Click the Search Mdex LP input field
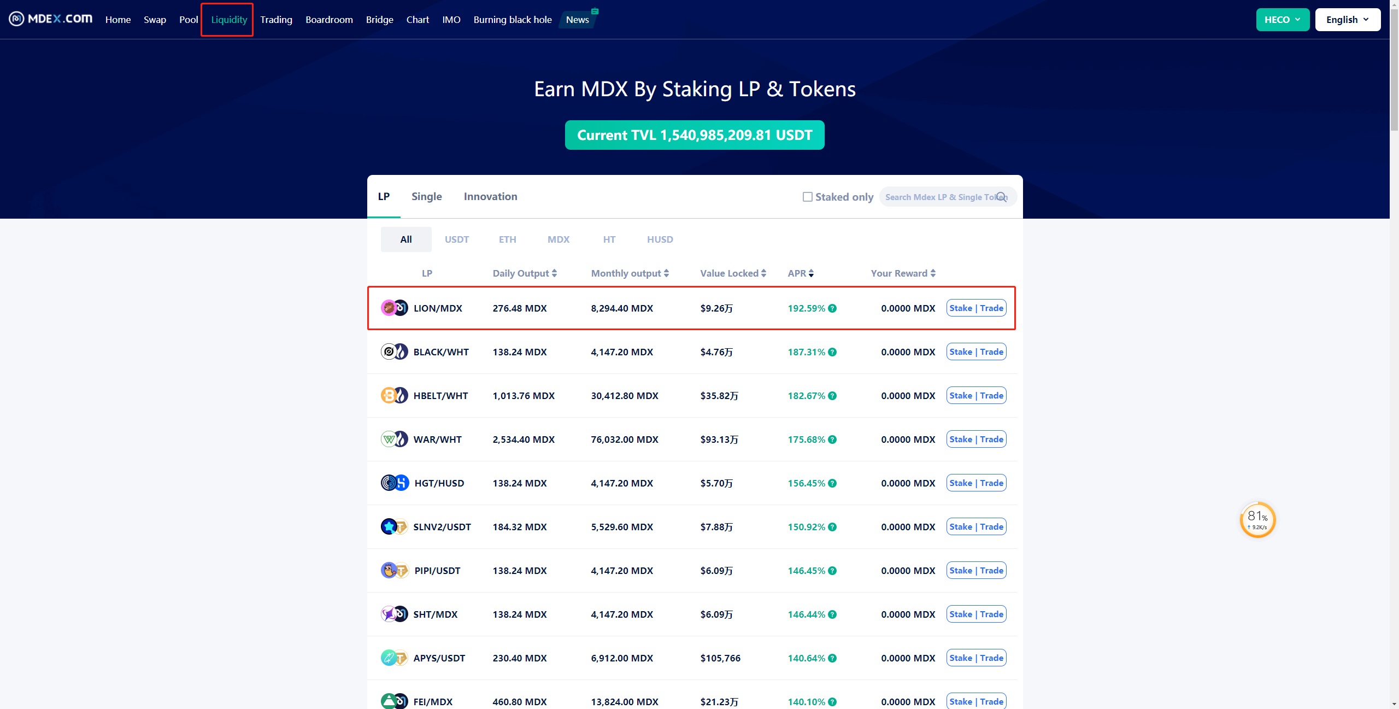This screenshot has width=1399, height=709. pos(948,197)
